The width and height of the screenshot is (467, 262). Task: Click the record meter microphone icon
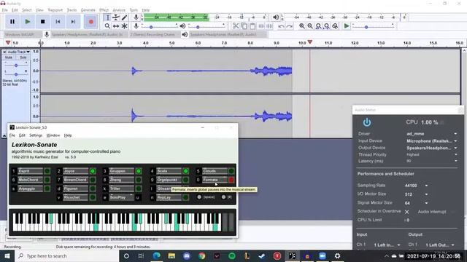click(x=136, y=17)
